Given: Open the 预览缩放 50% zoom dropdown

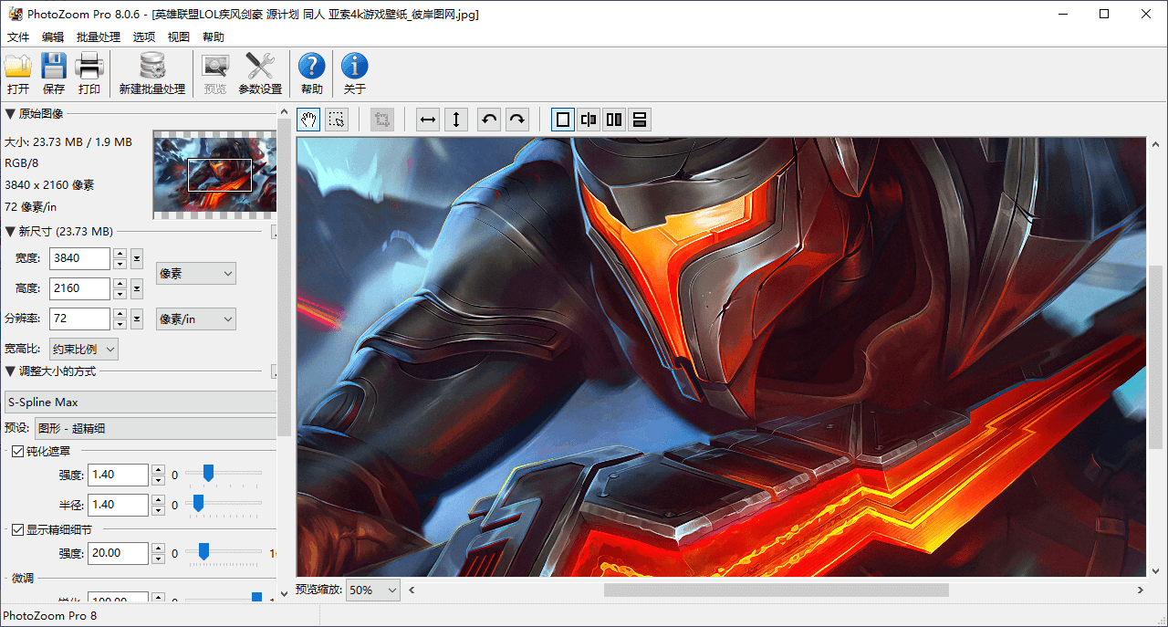Looking at the screenshot, I should pyautogui.click(x=373, y=590).
